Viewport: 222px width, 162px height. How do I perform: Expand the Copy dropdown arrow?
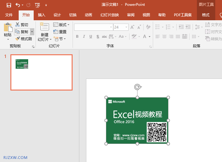click(32, 32)
